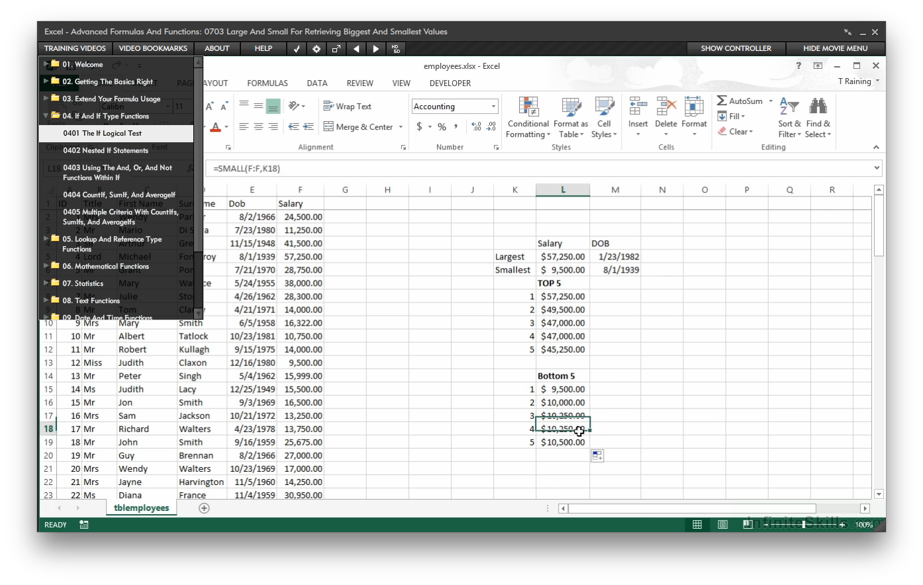Screen dimensions: 923x585
Task: Apply Top Align to cell
Action: coord(244,106)
